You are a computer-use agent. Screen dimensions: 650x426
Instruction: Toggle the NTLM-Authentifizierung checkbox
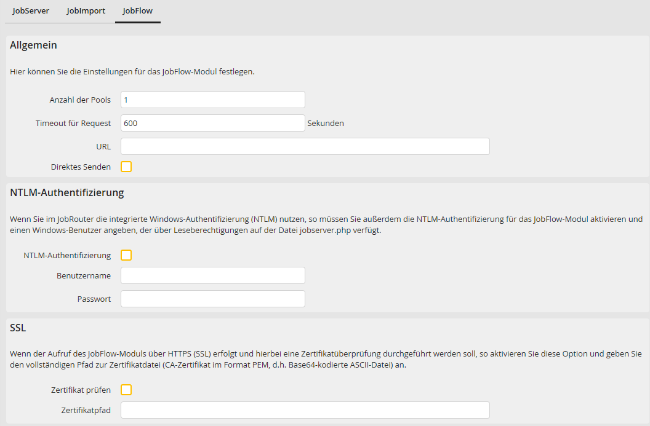pyautogui.click(x=126, y=255)
